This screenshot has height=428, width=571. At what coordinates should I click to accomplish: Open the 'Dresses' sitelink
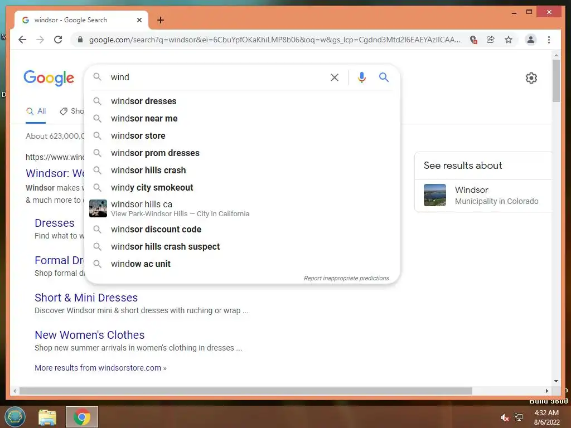tap(55, 223)
